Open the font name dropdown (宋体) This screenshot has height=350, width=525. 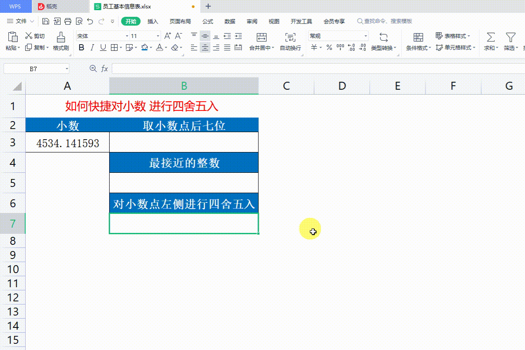(x=127, y=36)
